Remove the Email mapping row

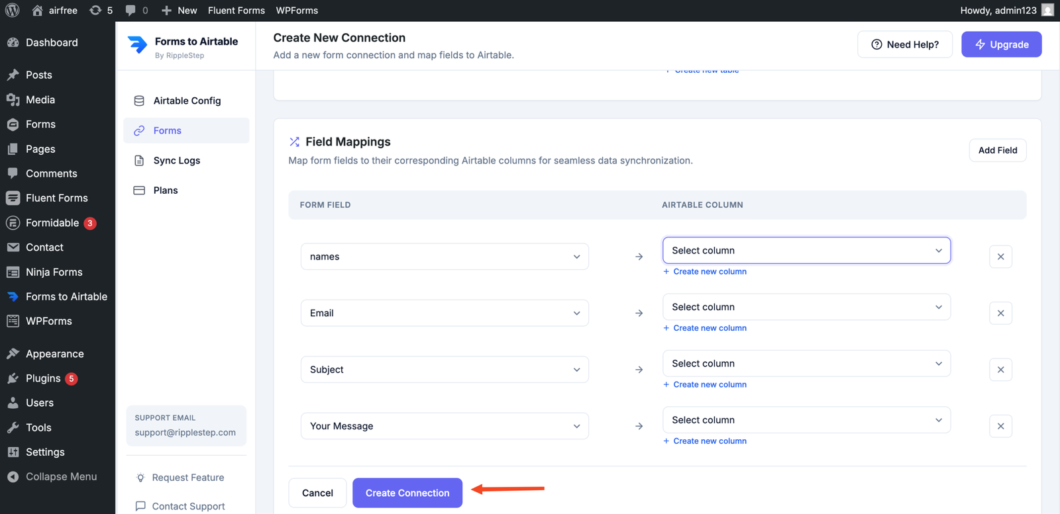pos(1000,313)
